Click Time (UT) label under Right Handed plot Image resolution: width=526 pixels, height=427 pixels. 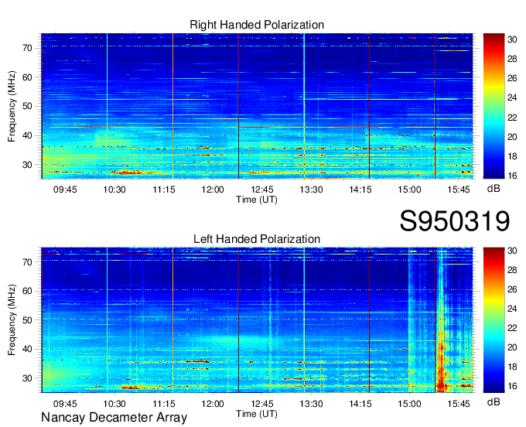(257, 200)
